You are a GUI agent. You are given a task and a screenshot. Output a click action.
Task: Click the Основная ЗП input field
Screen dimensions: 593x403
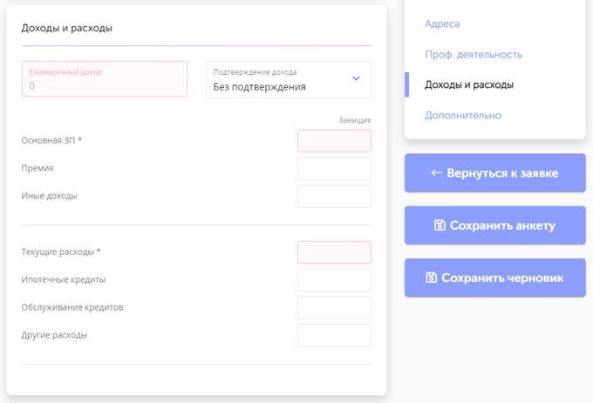(x=334, y=141)
